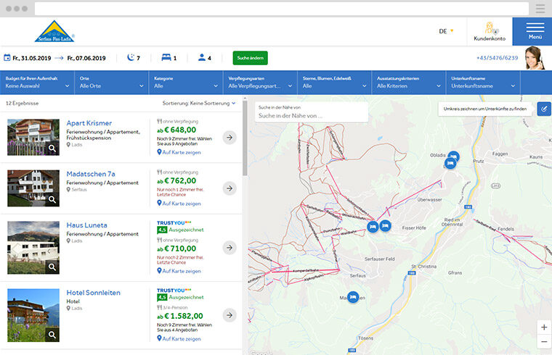Expand the Kategorie filter dropdown
Image resolution: width=552 pixels, height=355 pixels.
[x=187, y=82]
